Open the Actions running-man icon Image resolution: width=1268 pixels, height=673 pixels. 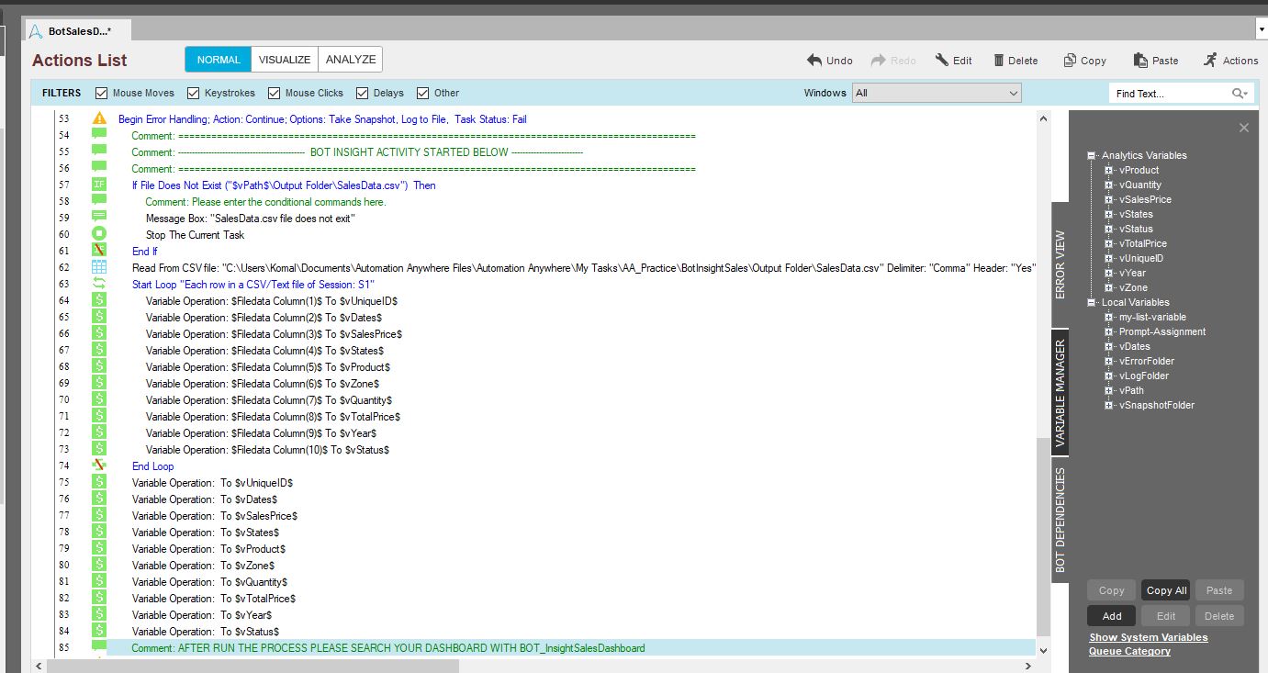coord(1210,61)
